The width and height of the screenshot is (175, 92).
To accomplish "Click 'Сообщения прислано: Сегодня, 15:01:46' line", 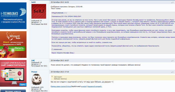I will 66,7.
